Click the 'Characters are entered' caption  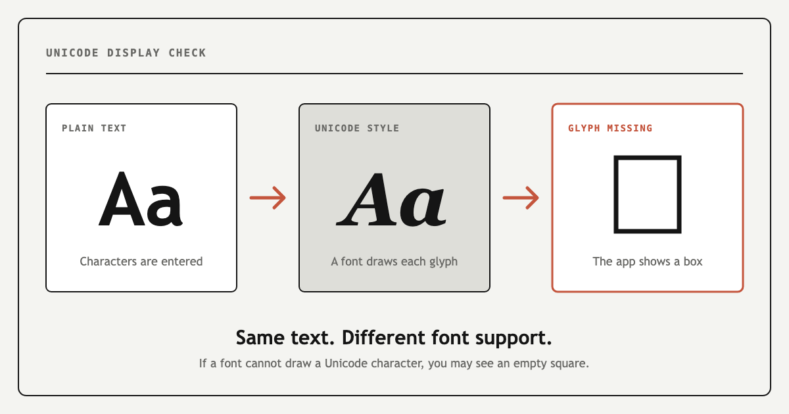(x=141, y=262)
